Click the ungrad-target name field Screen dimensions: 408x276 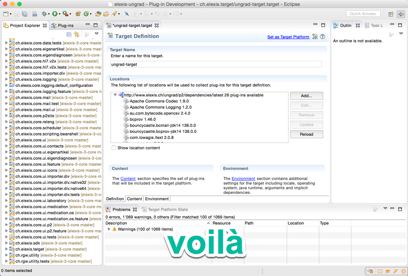coord(216,64)
